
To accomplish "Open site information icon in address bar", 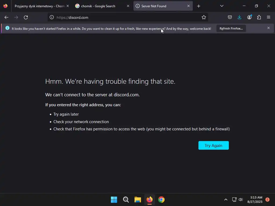I will (52, 17).
